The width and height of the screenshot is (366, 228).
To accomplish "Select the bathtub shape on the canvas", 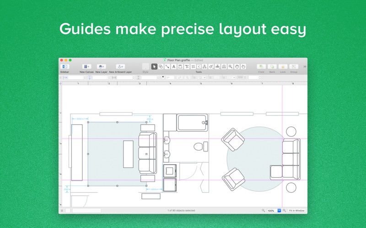I will (x=192, y=123).
